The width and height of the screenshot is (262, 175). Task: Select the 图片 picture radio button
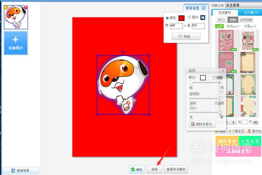point(189,17)
